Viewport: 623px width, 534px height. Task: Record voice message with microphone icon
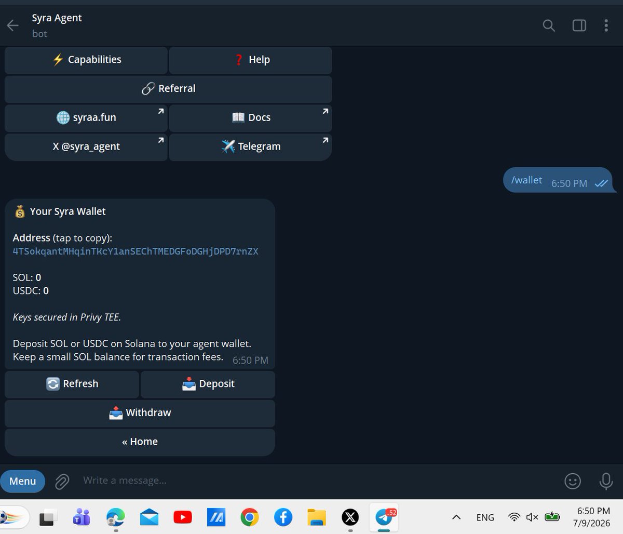click(606, 482)
